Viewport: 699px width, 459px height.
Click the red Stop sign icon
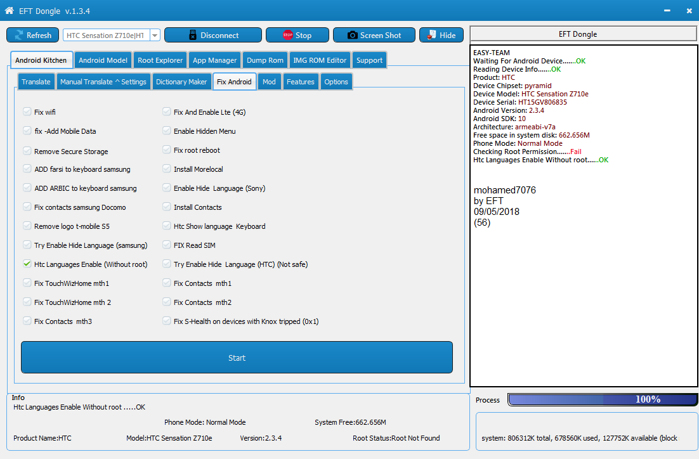pyautogui.click(x=288, y=35)
